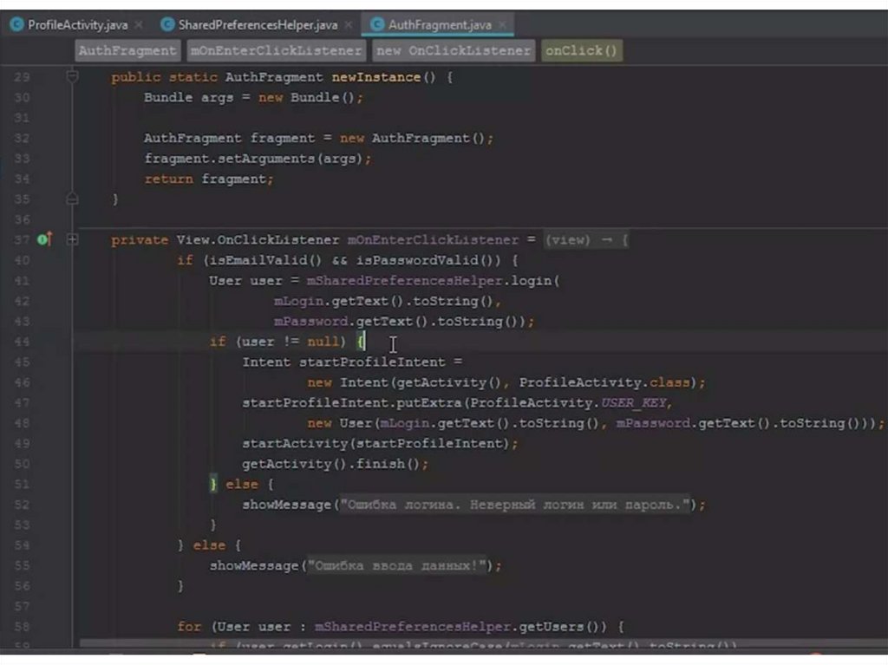Expand the folded lambda on line 37

pyautogui.click(x=73, y=240)
